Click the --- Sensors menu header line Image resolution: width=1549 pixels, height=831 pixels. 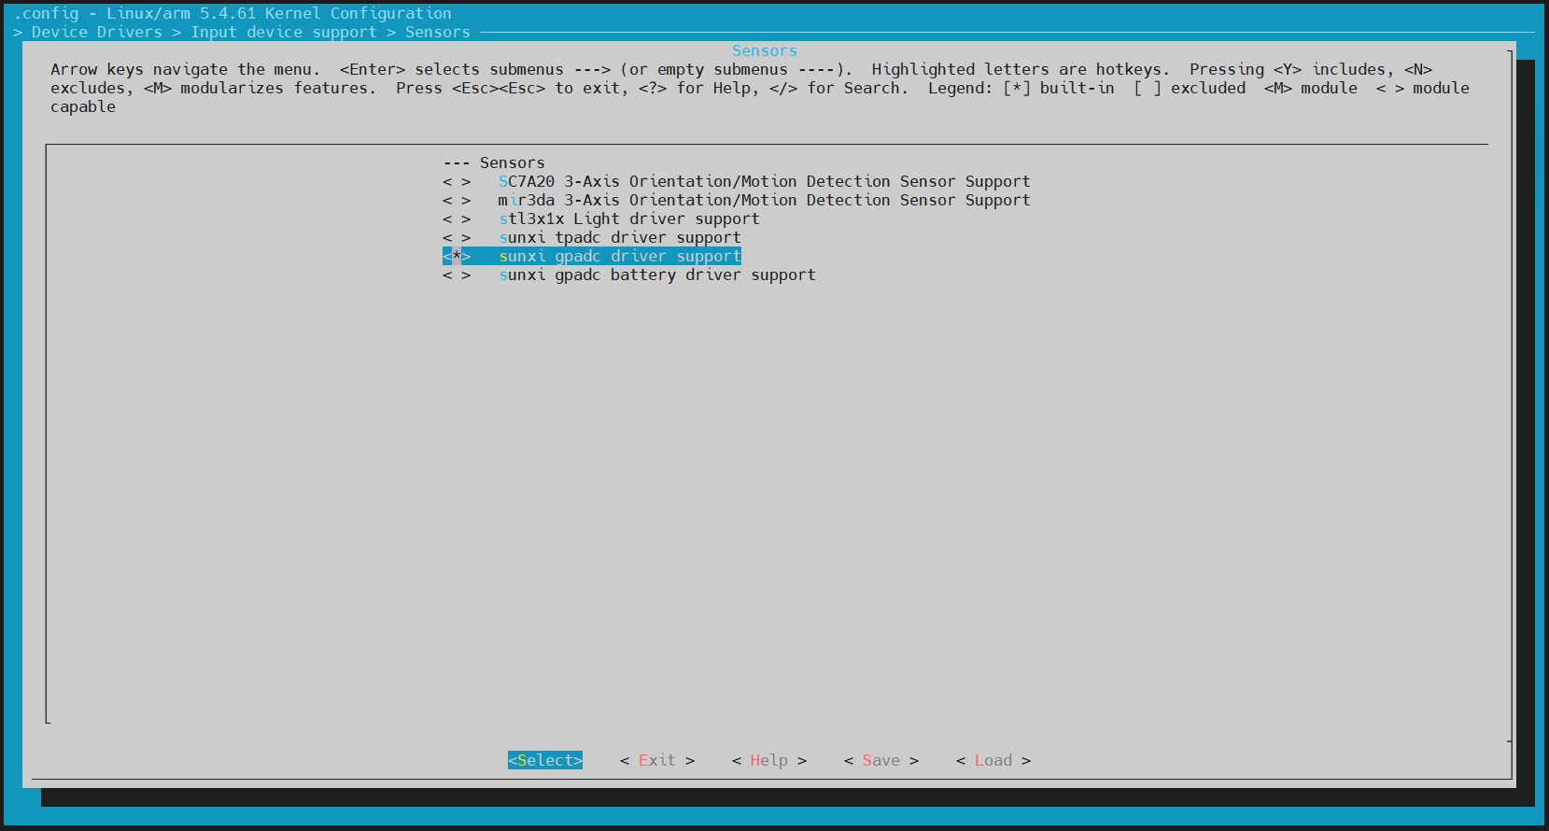(x=494, y=162)
